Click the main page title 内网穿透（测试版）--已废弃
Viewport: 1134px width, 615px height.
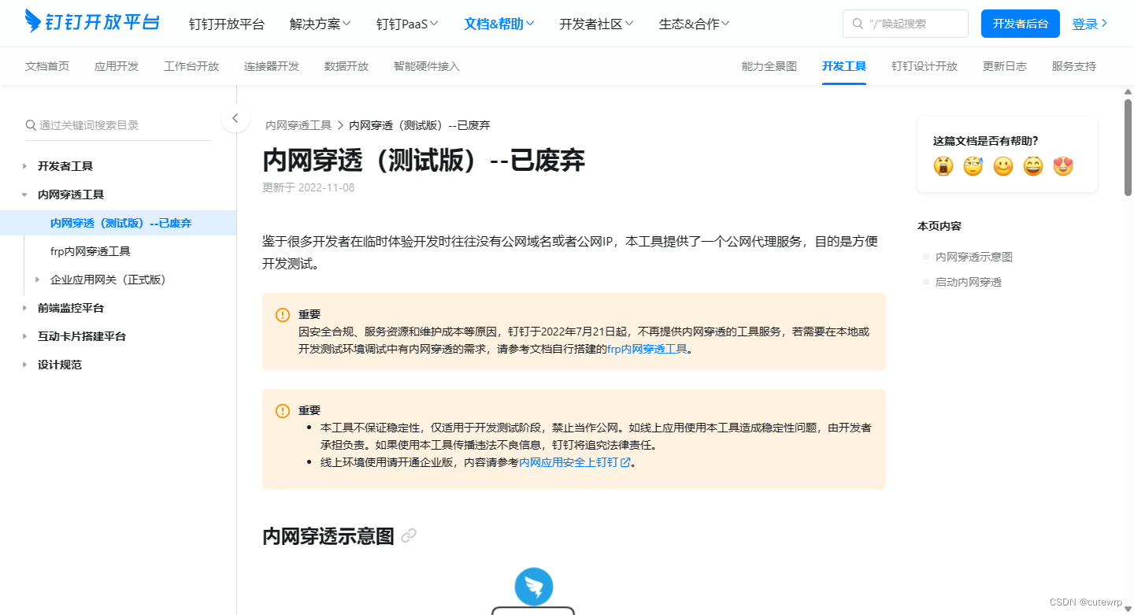pyautogui.click(x=424, y=160)
